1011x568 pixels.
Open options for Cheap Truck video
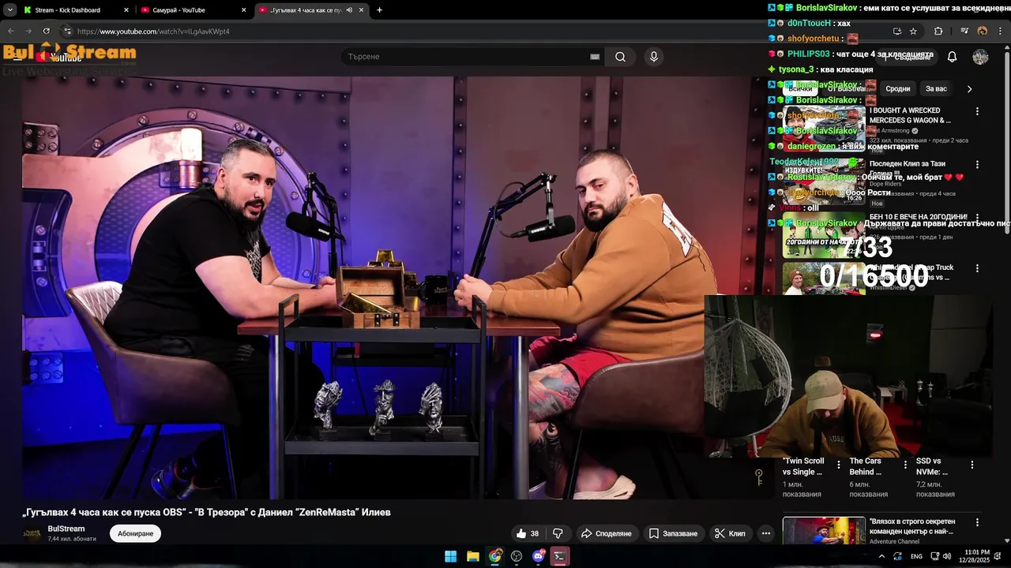(x=977, y=269)
